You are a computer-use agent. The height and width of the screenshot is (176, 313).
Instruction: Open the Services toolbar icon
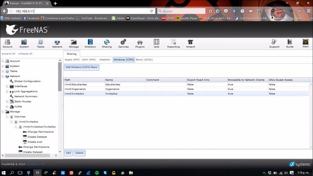[x=123, y=44]
